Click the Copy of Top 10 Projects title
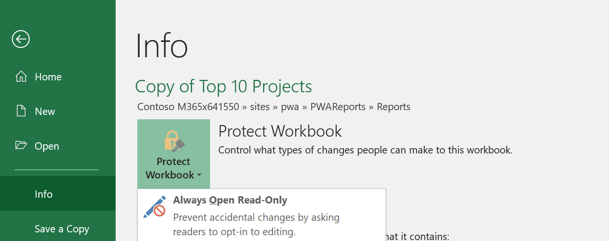This screenshot has width=609, height=241. [x=224, y=87]
